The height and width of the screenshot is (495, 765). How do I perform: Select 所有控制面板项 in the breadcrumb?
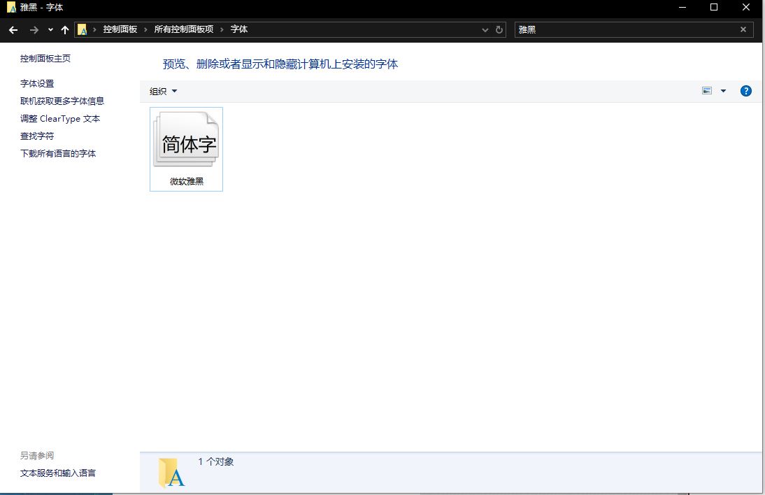[184, 29]
